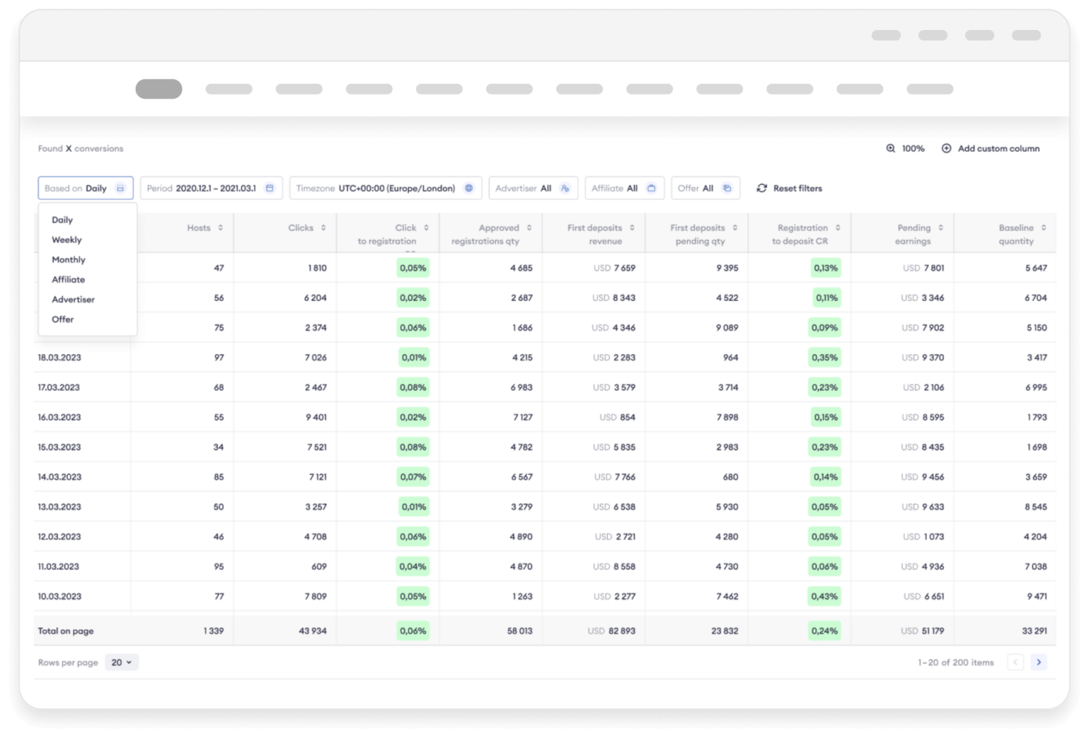Sort the Clicks column using its arrows
The height and width of the screenshot is (739, 1089).
click(x=323, y=228)
